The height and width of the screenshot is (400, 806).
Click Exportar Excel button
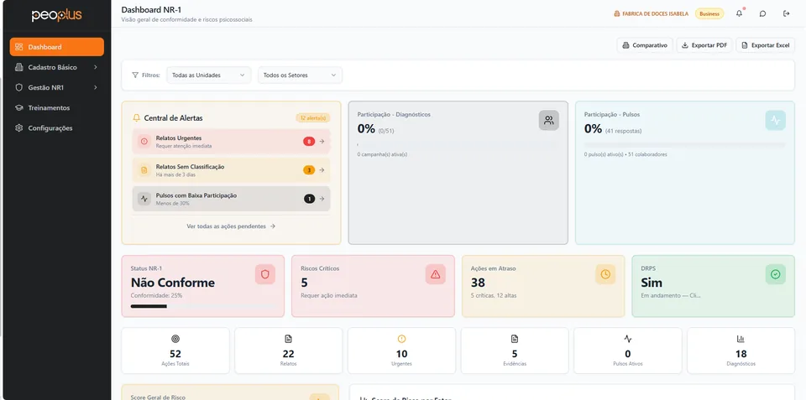point(766,45)
